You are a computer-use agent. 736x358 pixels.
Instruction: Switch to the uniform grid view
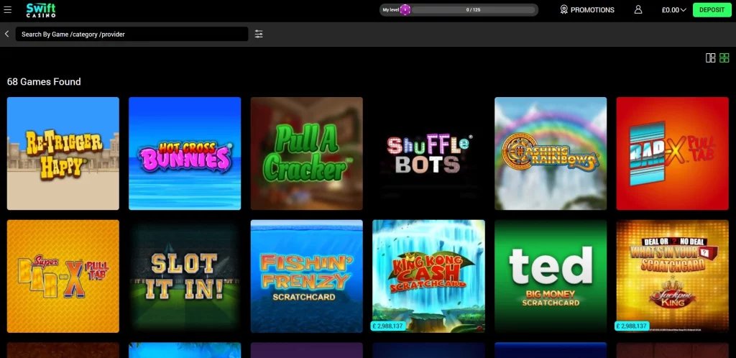724,58
